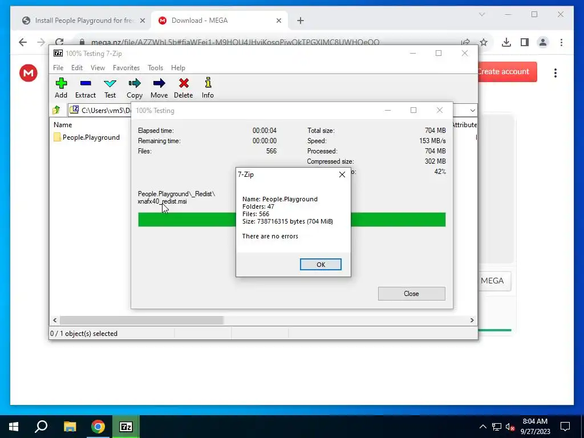Click the Add tool in 7-Zip toolbar
Viewport: 584px width, 438px height.
click(x=61, y=88)
